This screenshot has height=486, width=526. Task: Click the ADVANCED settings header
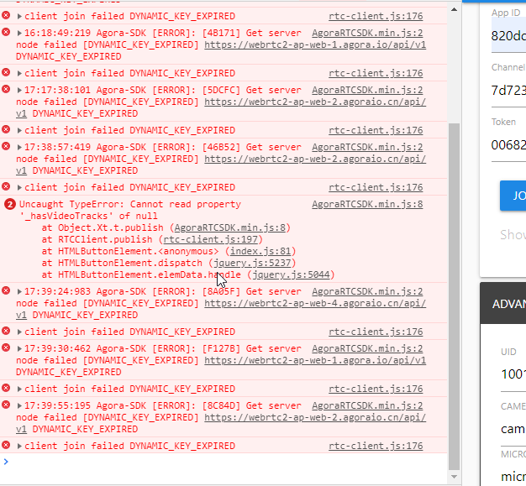pyautogui.click(x=503, y=304)
